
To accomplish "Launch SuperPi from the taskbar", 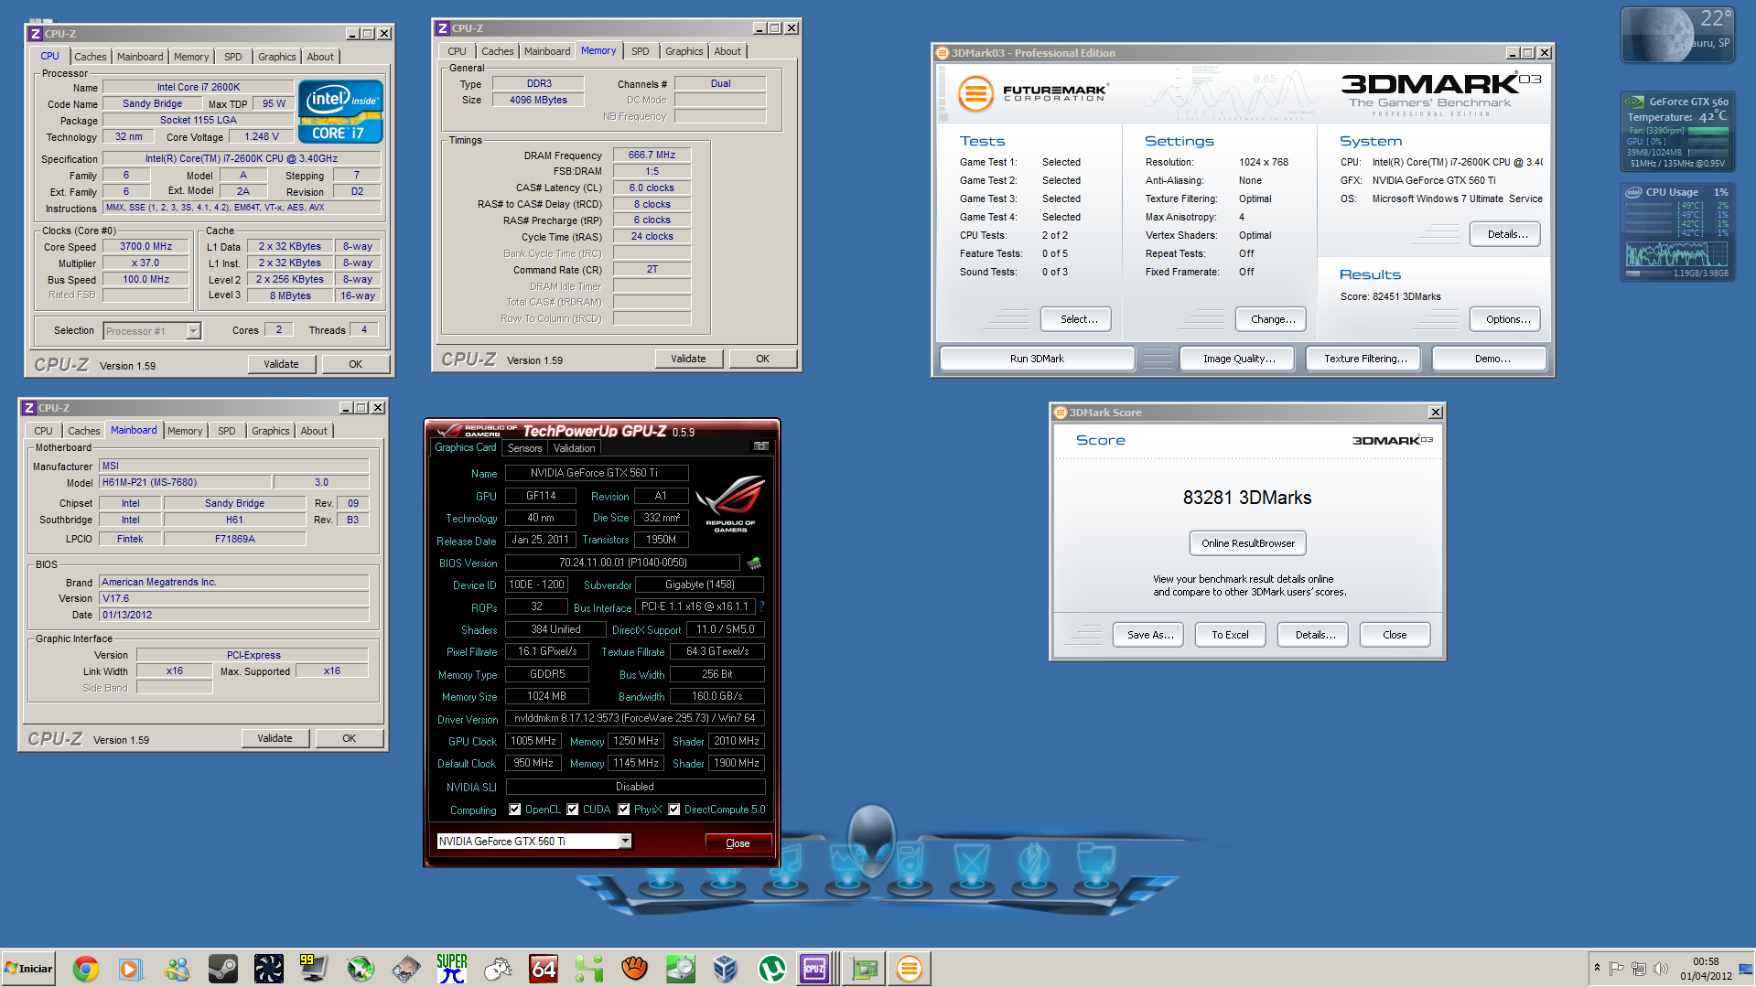I will coord(451,968).
